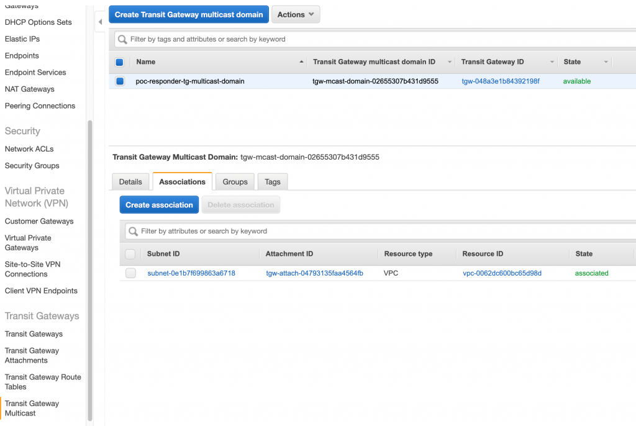
Task: Open Transit Gateways sidebar link
Action: coord(34,334)
